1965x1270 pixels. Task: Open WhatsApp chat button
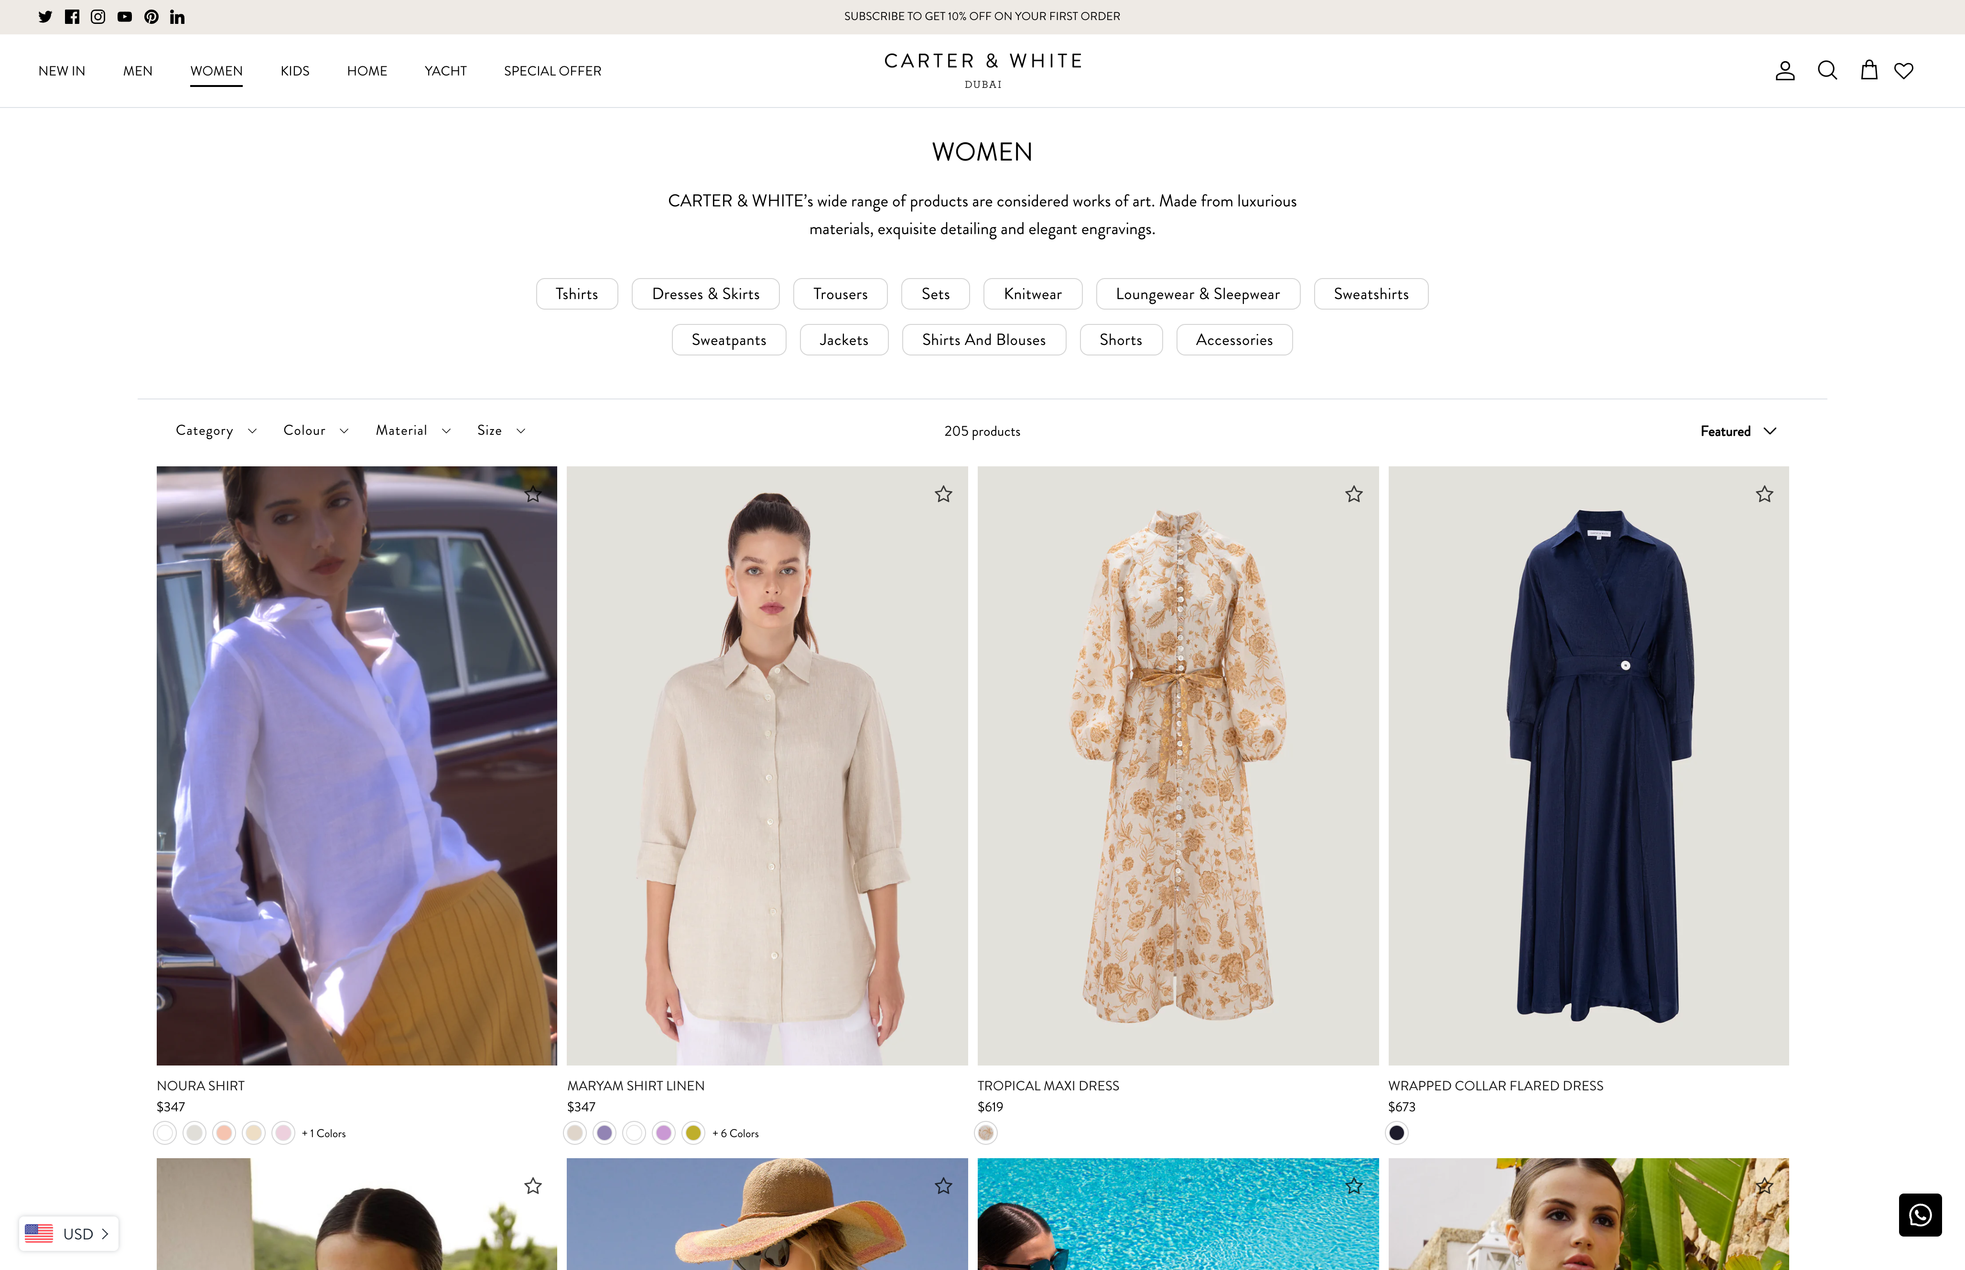pos(1920,1215)
